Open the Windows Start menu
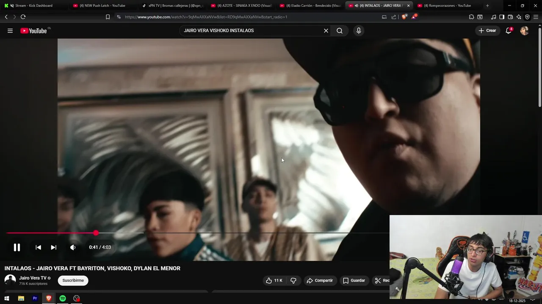The width and height of the screenshot is (542, 304). 7,299
